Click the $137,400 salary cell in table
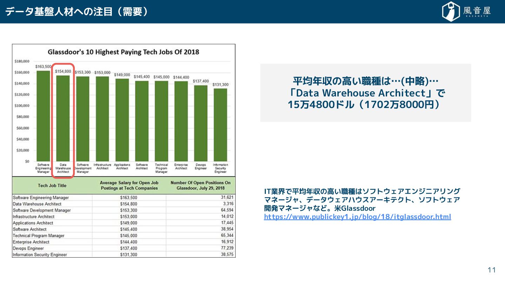This screenshot has width=505, height=284. click(129, 248)
